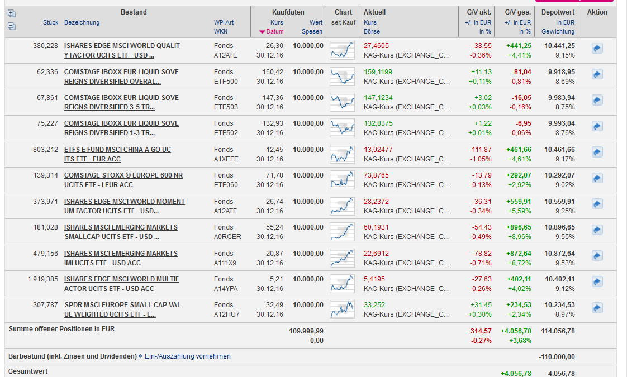Sort table by Datum column

(274, 32)
